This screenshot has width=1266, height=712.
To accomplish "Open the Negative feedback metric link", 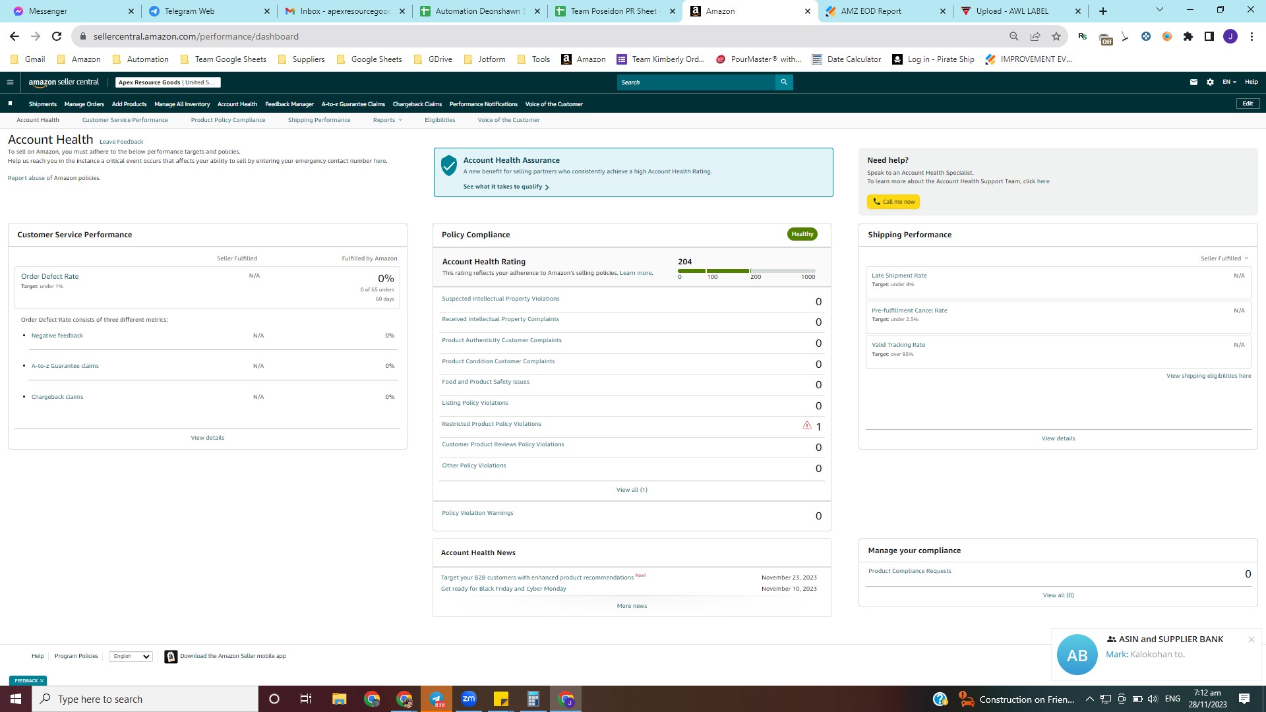I will point(57,336).
